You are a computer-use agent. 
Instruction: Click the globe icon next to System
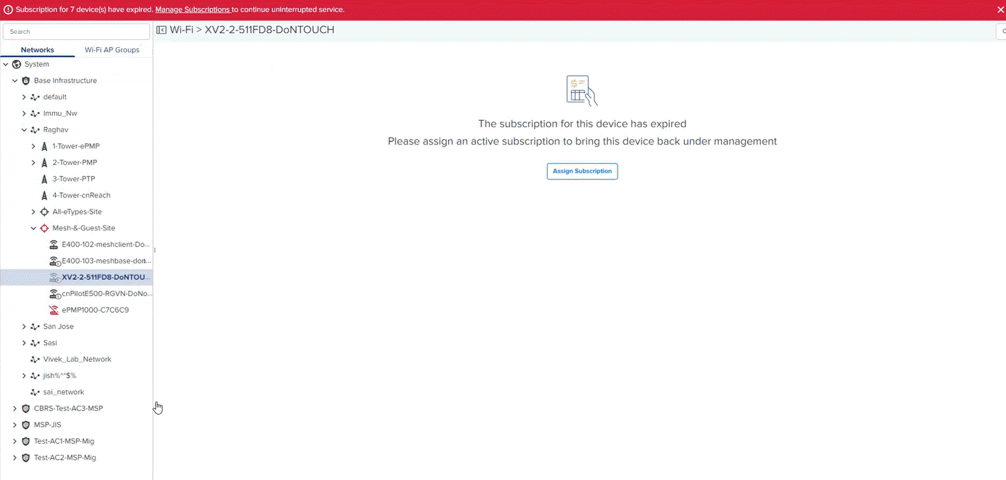point(17,64)
